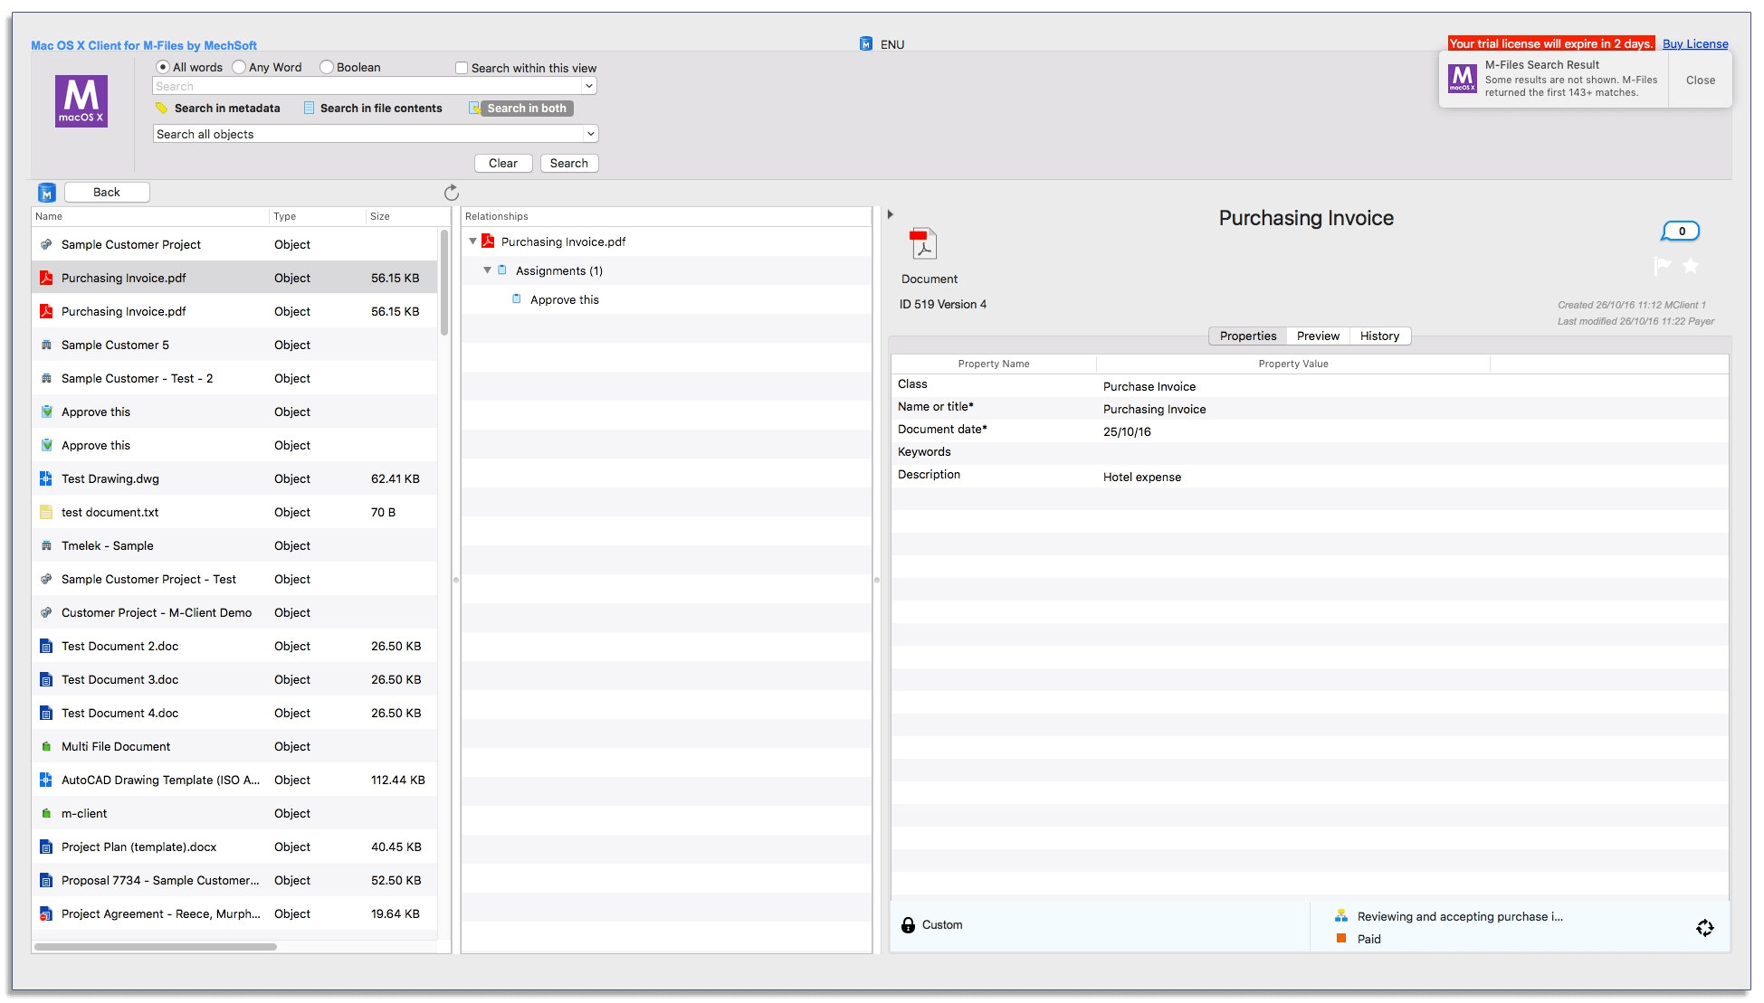Collapse the Purchasing Invoice.pdf tree node
The width and height of the screenshot is (1764, 1003).
(472, 241)
